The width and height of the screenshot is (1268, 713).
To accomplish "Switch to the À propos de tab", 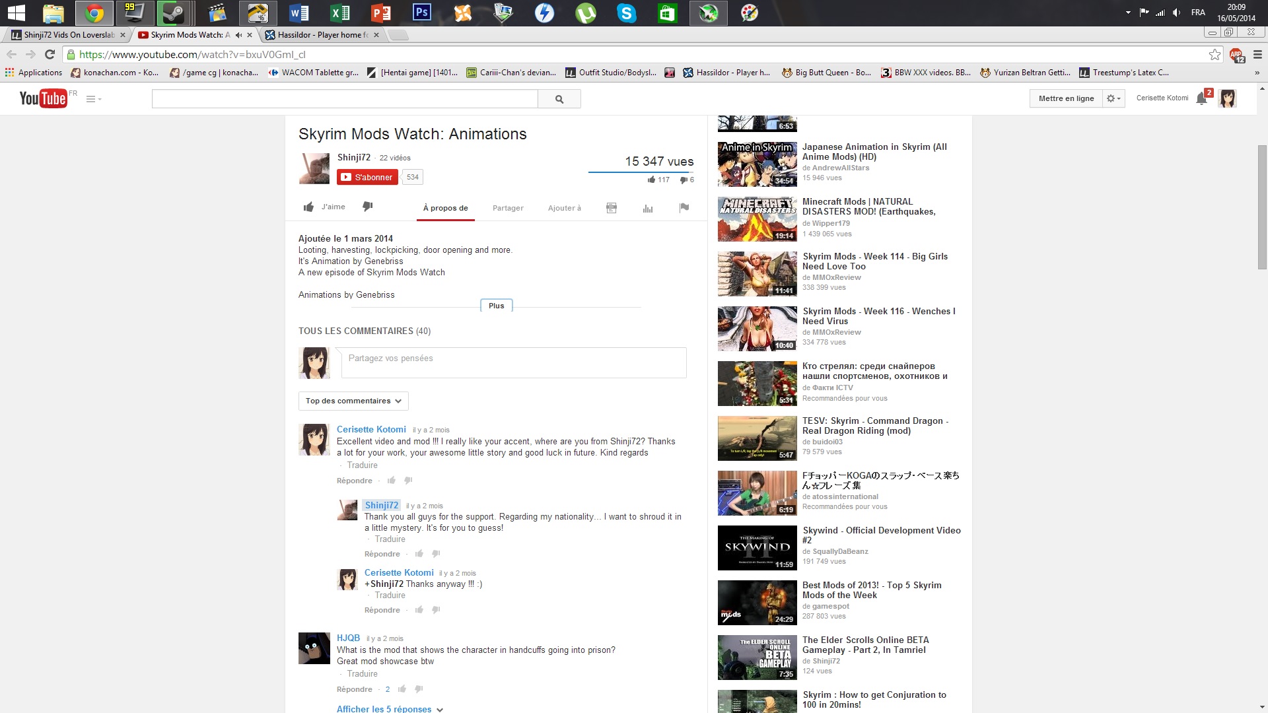I will (446, 208).
